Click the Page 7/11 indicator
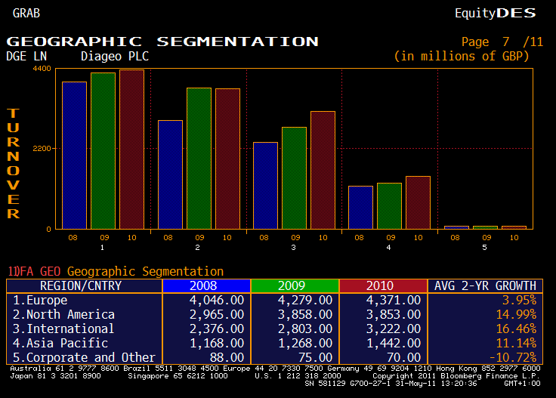The width and height of the screenshot is (556, 398). [502, 42]
